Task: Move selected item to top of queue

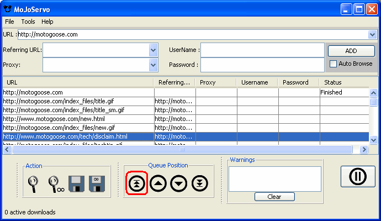Action: point(137,183)
